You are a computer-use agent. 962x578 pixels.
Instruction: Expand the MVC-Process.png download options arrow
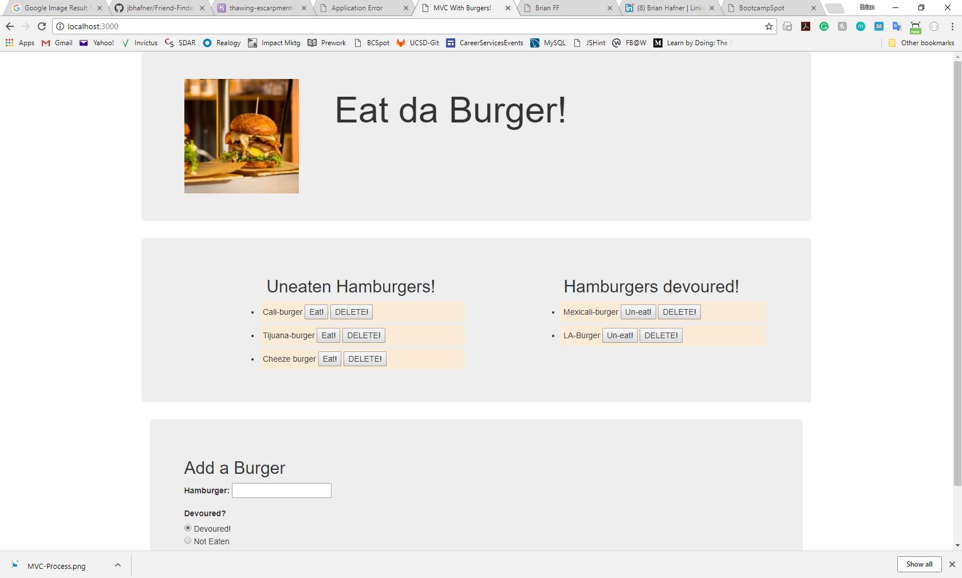(x=118, y=565)
